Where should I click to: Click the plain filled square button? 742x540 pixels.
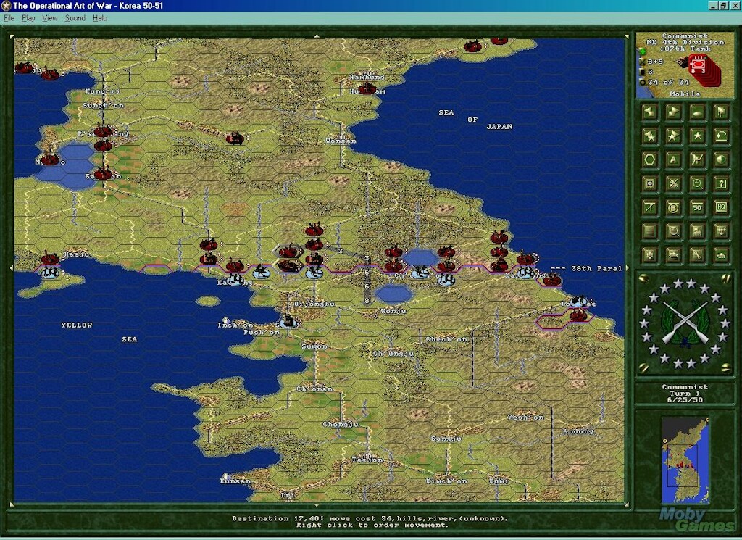coord(650,231)
